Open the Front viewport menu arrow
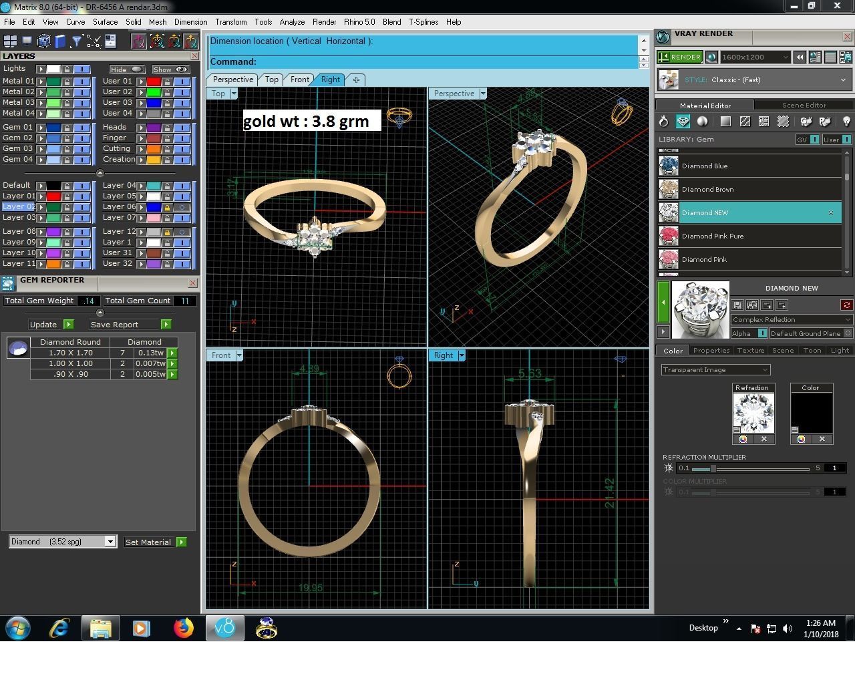 click(x=239, y=355)
